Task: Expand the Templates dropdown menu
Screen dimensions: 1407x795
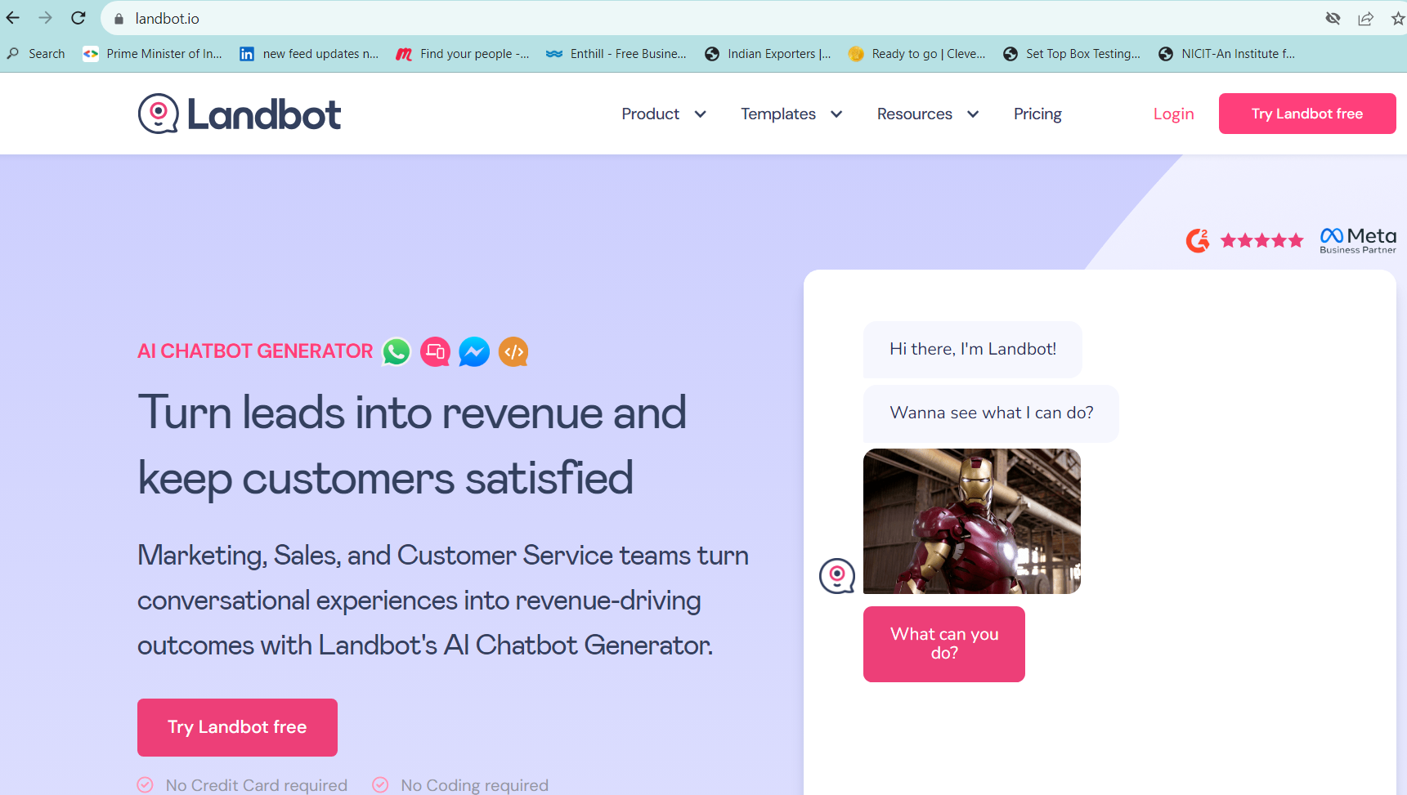Action: [x=791, y=114]
